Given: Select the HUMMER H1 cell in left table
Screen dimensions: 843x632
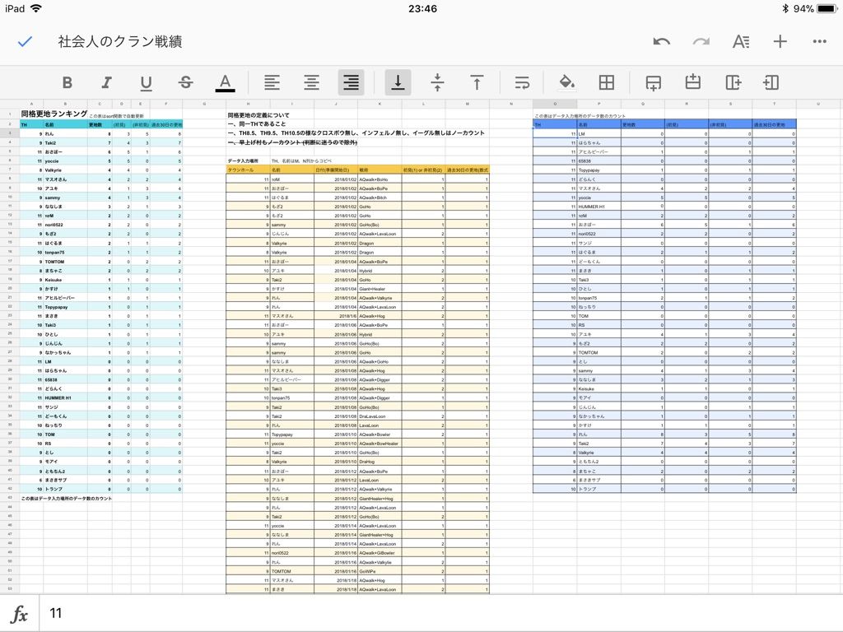Looking at the screenshot, I should [x=66, y=397].
